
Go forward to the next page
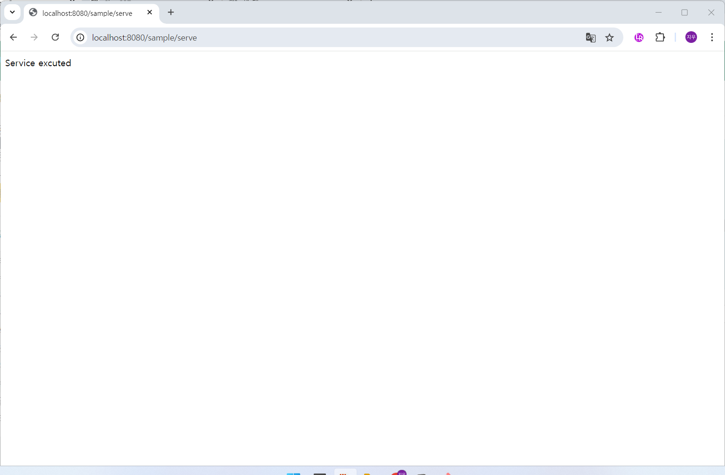(x=34, y=37)
